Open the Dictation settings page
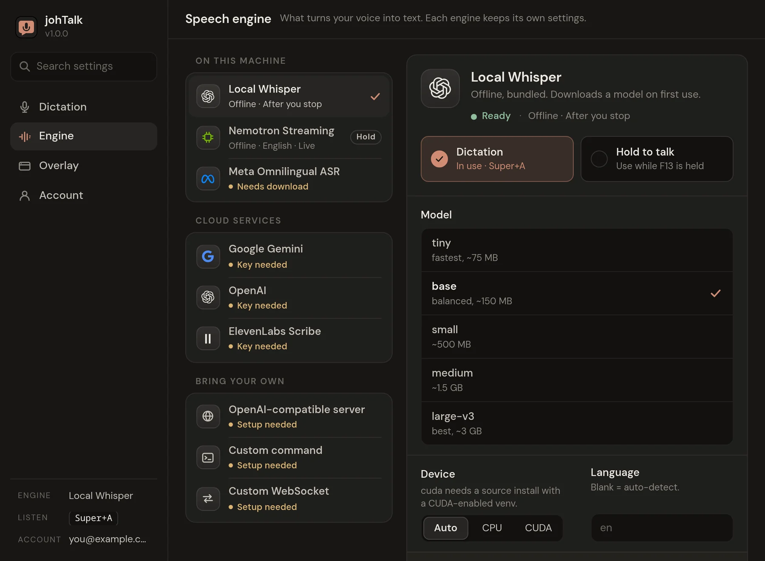Screen dimensions: 765x561 [x=84, y=107]
